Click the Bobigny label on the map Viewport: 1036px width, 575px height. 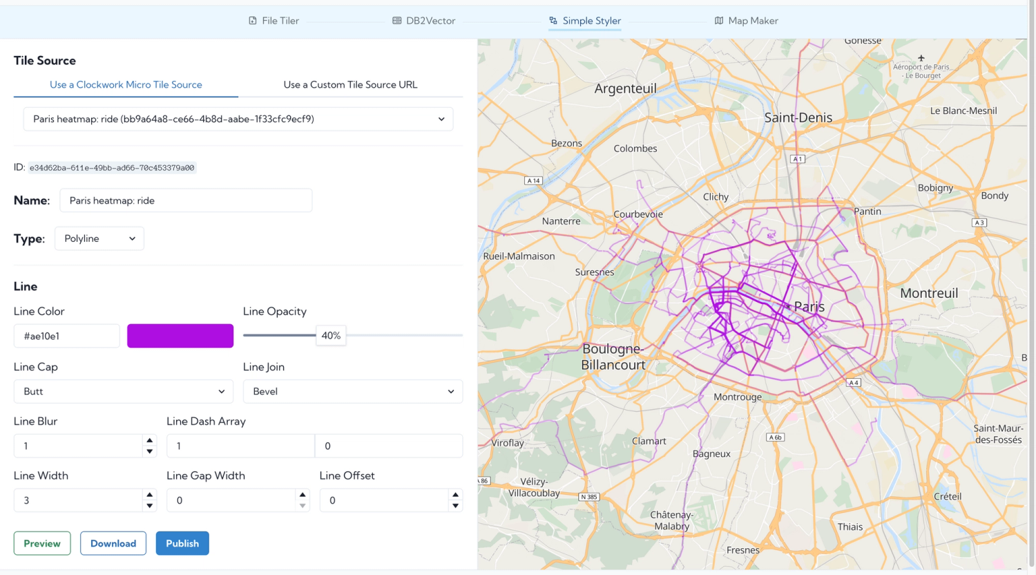click(935, 188)
